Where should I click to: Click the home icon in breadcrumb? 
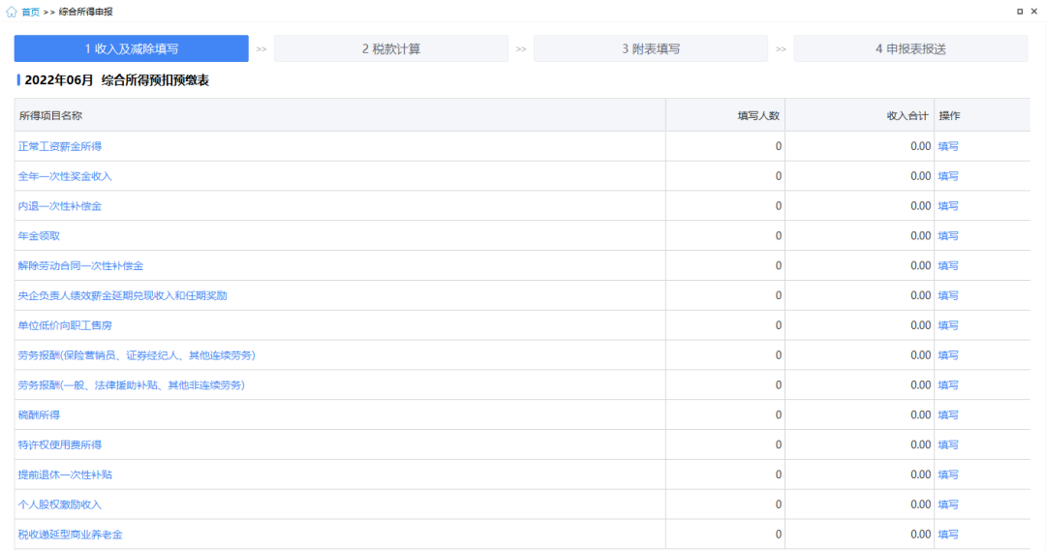(x=11, y=12)
